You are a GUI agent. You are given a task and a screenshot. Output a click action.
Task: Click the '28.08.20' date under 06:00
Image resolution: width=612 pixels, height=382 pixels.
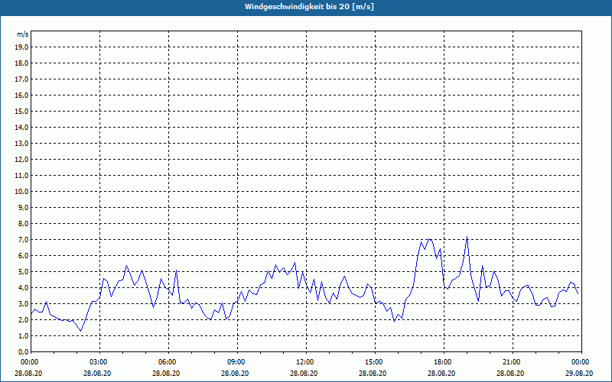(x=166, y=373)
